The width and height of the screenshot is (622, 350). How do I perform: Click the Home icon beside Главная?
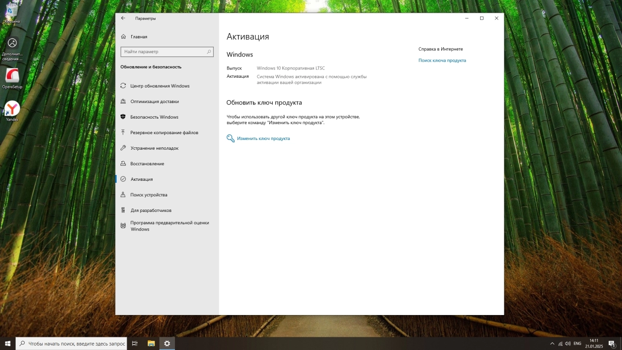[x=123, y=36]
